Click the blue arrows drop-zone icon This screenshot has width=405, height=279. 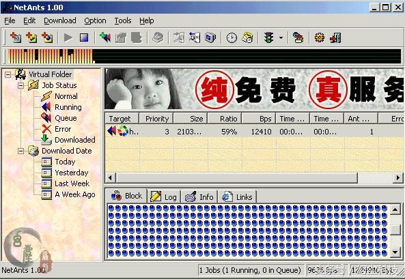tap(195, 38)
